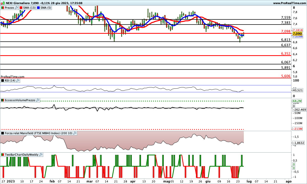The width and height of the screenshot is (307, 184).
Task: Select the EccessoVolumePrezzo indicator label
Action: click(x=20, y=100)
